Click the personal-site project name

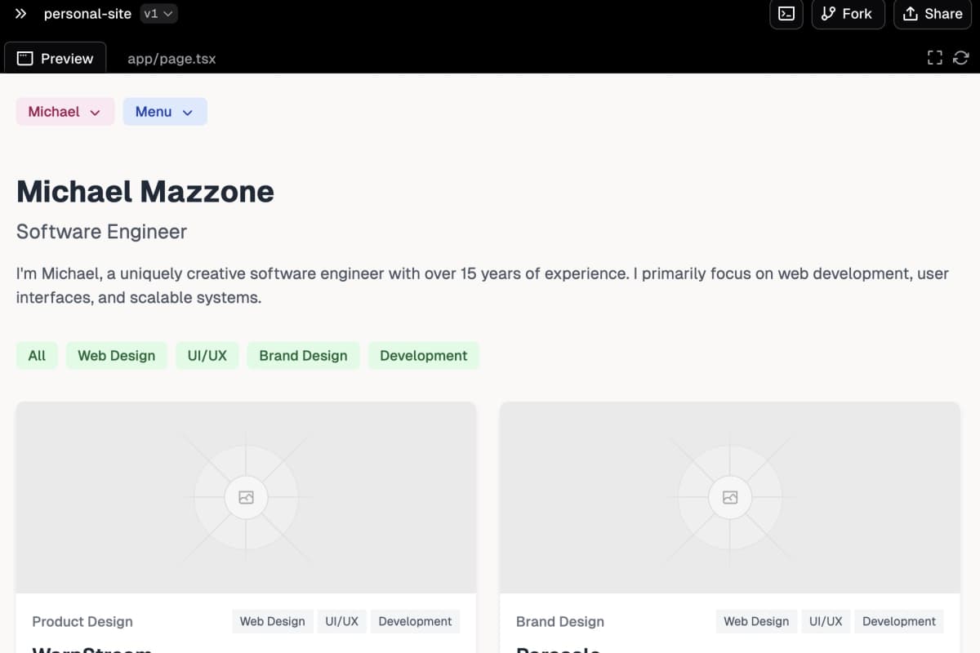click(x=87, y=14)
